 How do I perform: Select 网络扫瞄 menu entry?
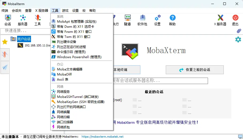[82, 117]
